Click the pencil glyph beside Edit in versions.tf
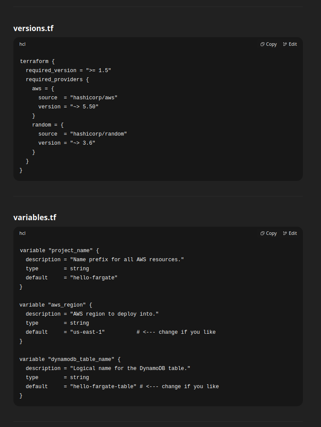321x427 pixels. pos(284,44)
